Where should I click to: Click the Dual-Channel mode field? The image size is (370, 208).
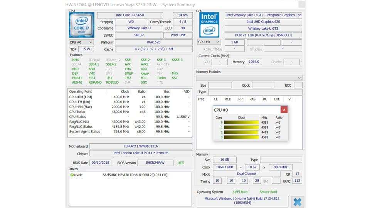tap(247, 174)
